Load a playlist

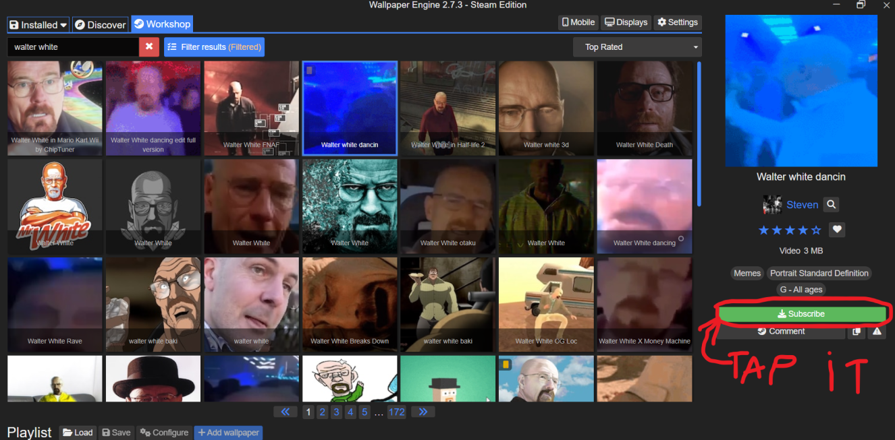point(78,433)
